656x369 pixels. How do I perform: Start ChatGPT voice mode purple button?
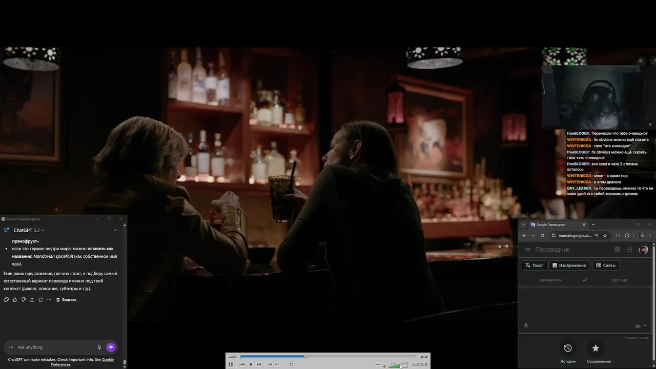(111, 347)
